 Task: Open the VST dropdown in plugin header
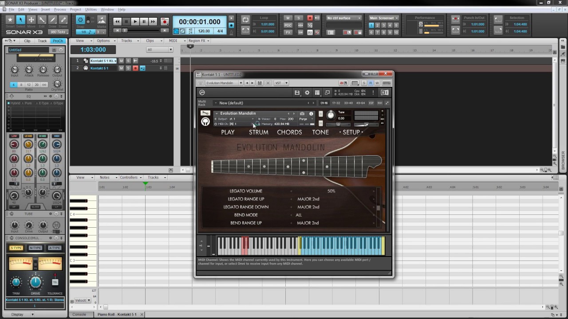point(281,83)
